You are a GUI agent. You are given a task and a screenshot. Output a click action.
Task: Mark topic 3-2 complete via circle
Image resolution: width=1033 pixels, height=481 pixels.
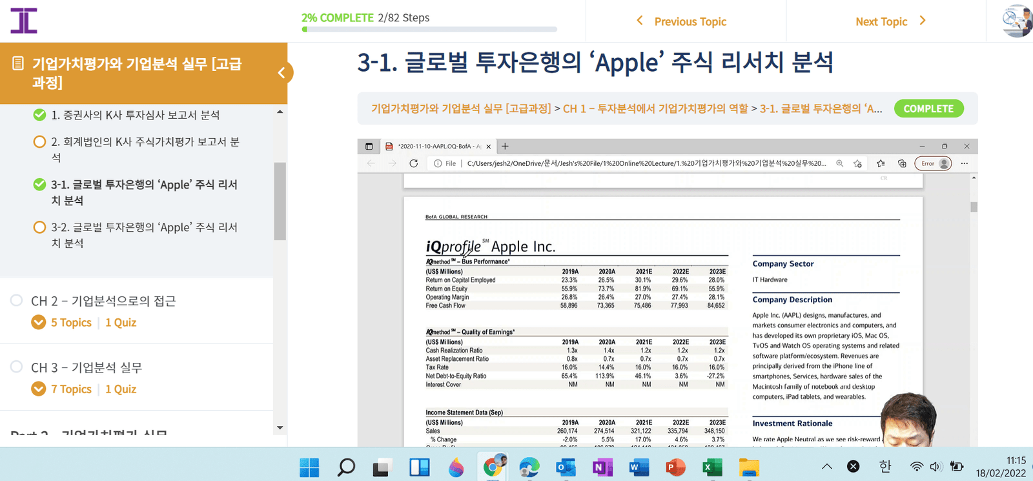point(39,227)
